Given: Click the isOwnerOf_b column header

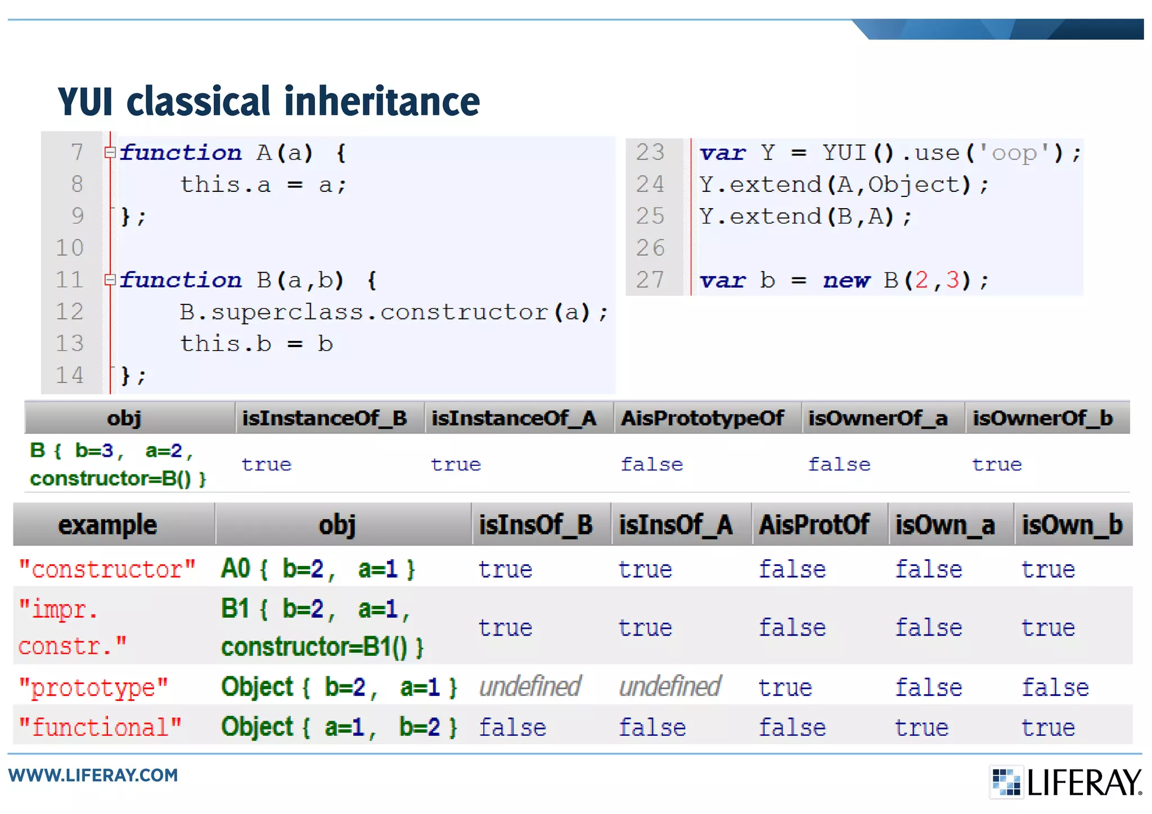Looking at the screenshot, I should pos(1043,419).
